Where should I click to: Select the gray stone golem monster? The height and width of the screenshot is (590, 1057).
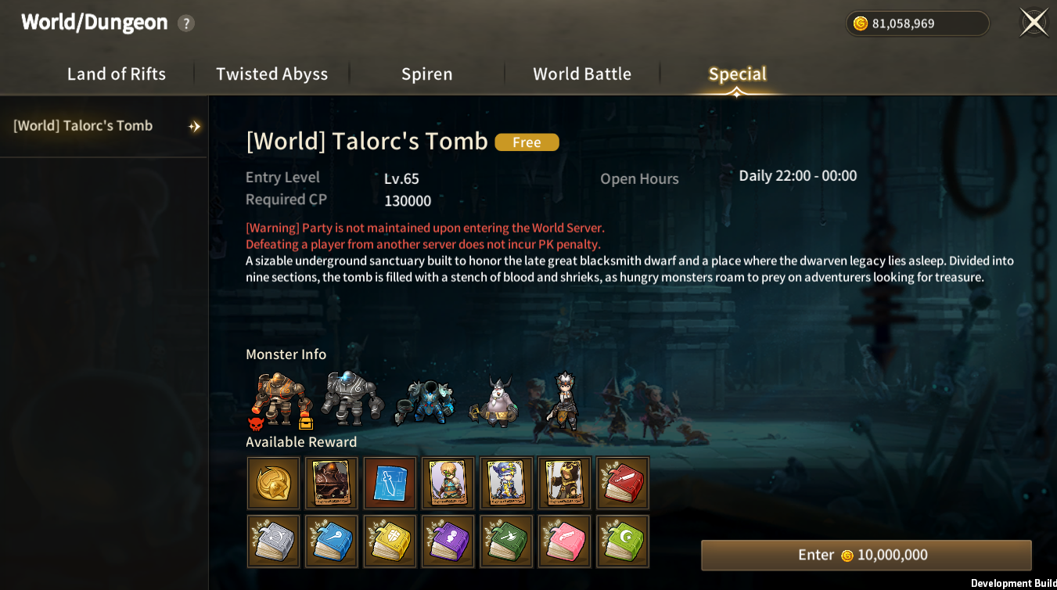353,398
